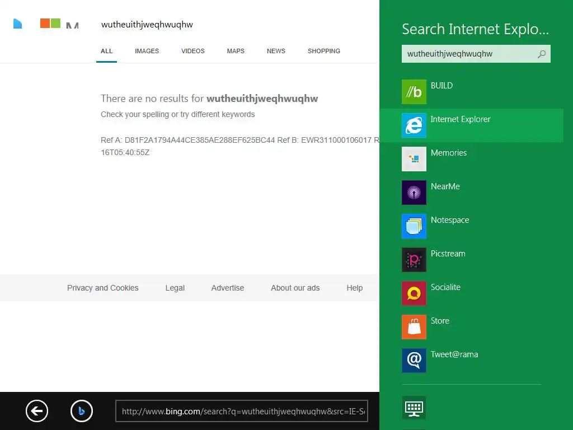
Task: Go back with the browser back arrow
Action: coord(37,411)
